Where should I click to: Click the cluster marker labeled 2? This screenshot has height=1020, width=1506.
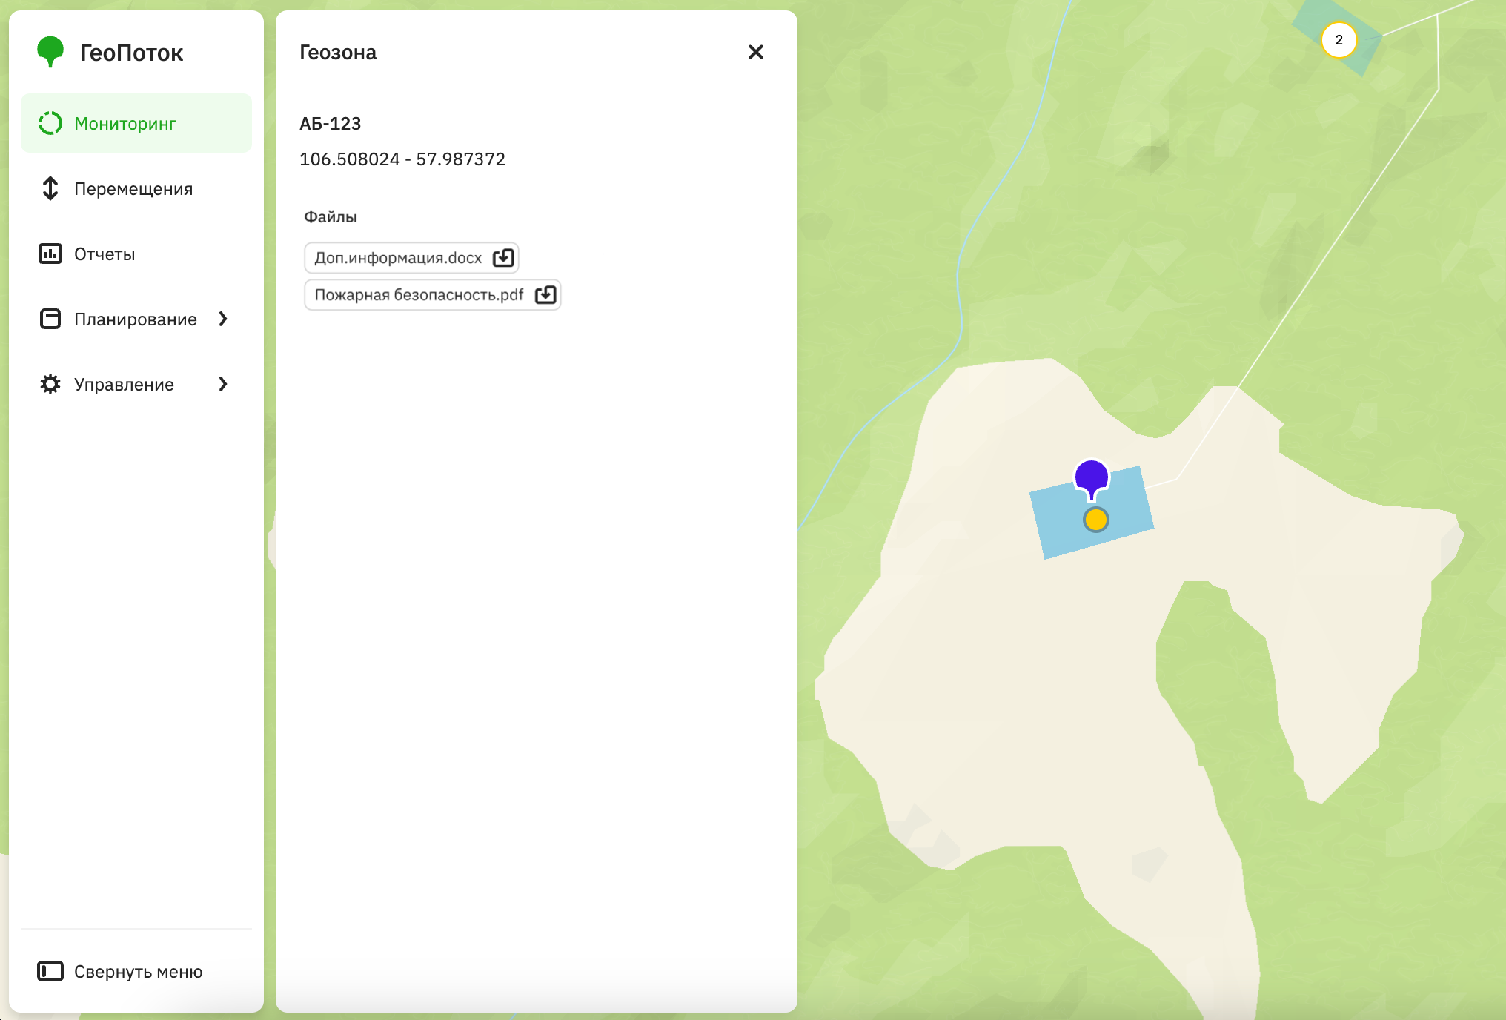(x=1339, y=41)
